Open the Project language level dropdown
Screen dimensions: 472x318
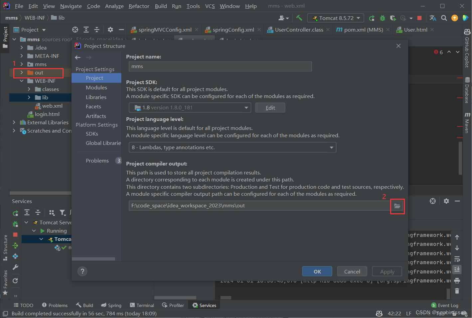pos(233,147)
